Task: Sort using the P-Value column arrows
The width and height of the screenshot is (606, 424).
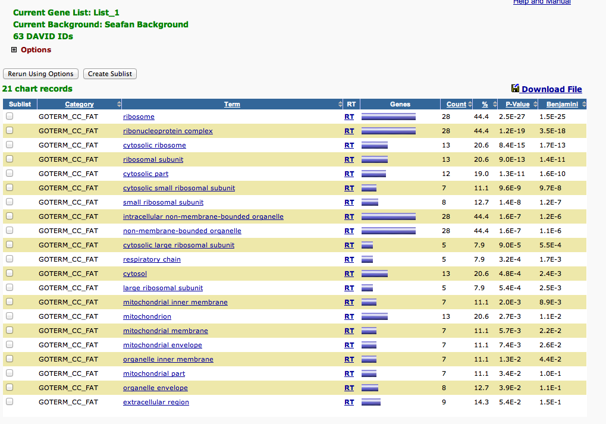Action: 535,104
